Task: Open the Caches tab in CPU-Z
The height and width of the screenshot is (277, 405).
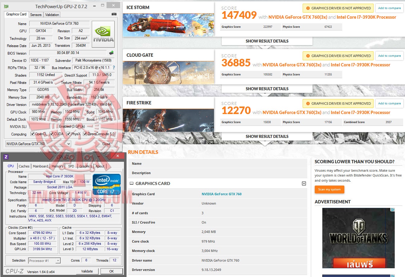Action: 24,166
